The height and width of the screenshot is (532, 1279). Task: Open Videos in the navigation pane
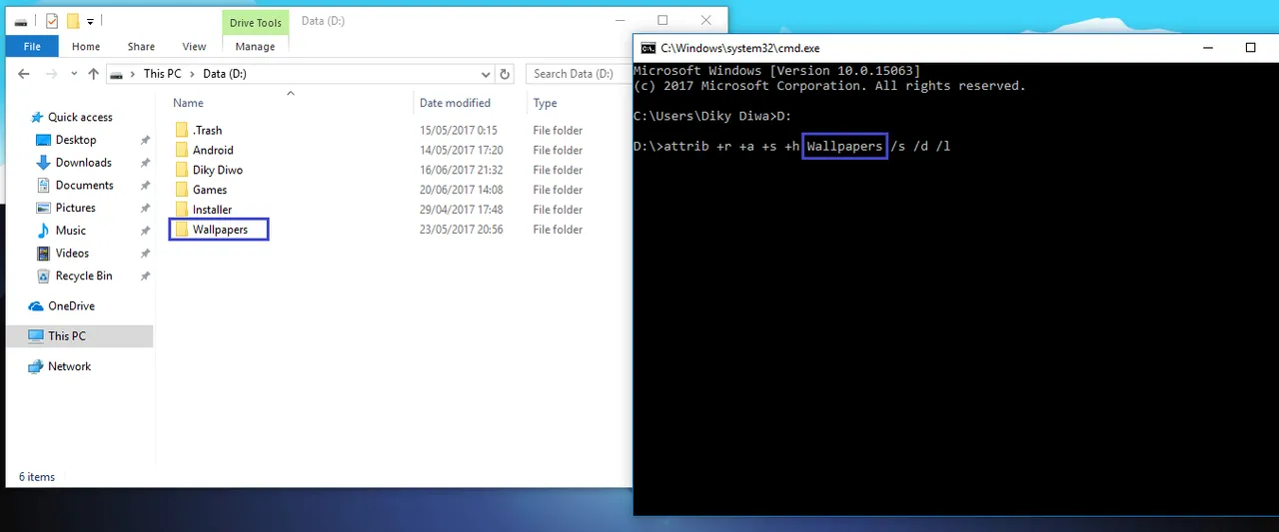tap(72, 254)
